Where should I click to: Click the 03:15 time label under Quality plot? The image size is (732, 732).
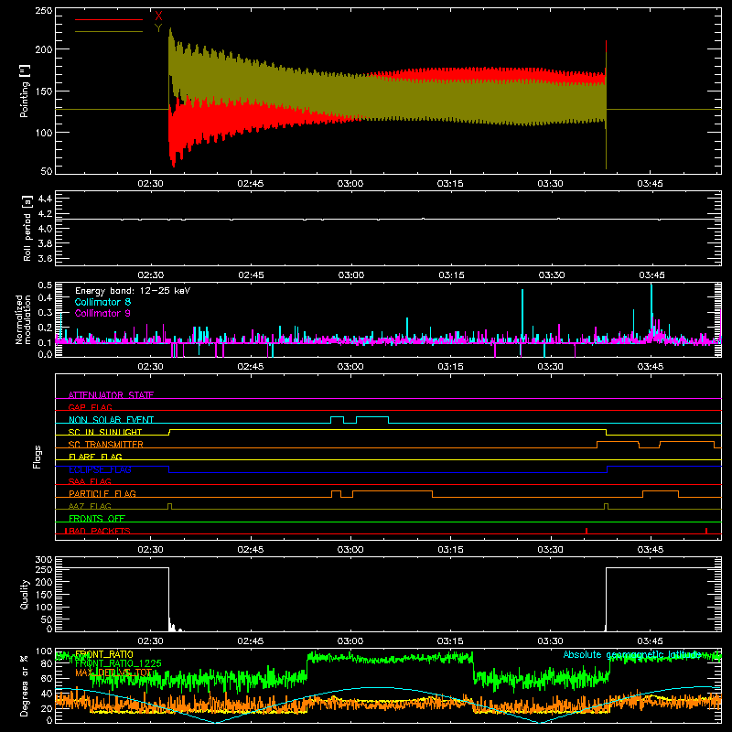tap(450, 641)
